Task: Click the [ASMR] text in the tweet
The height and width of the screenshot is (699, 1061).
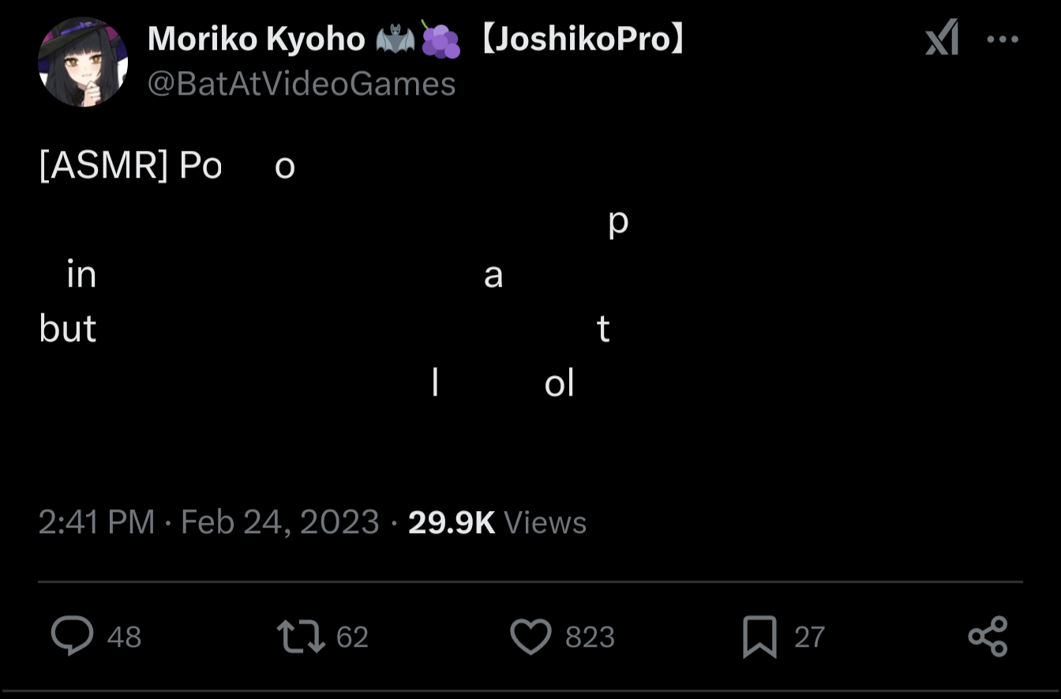Action: click(103, 166)
